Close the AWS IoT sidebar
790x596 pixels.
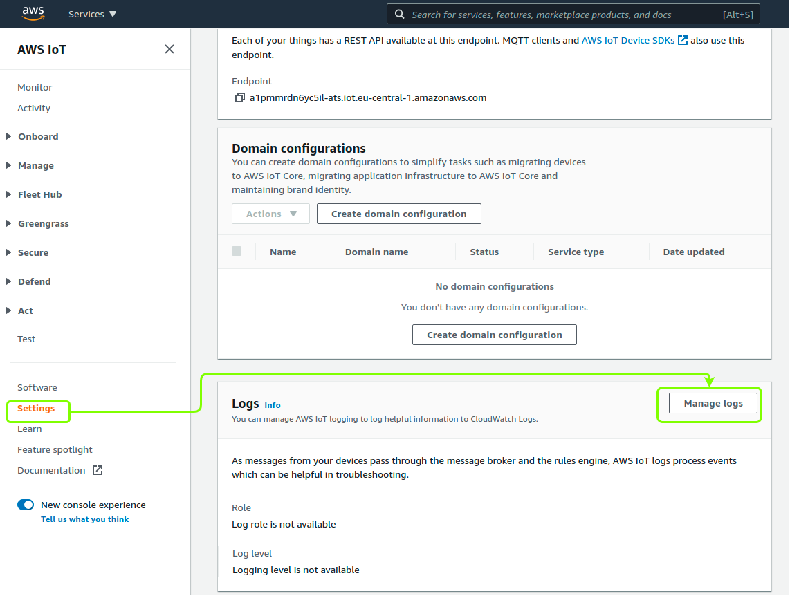[169, 49]
